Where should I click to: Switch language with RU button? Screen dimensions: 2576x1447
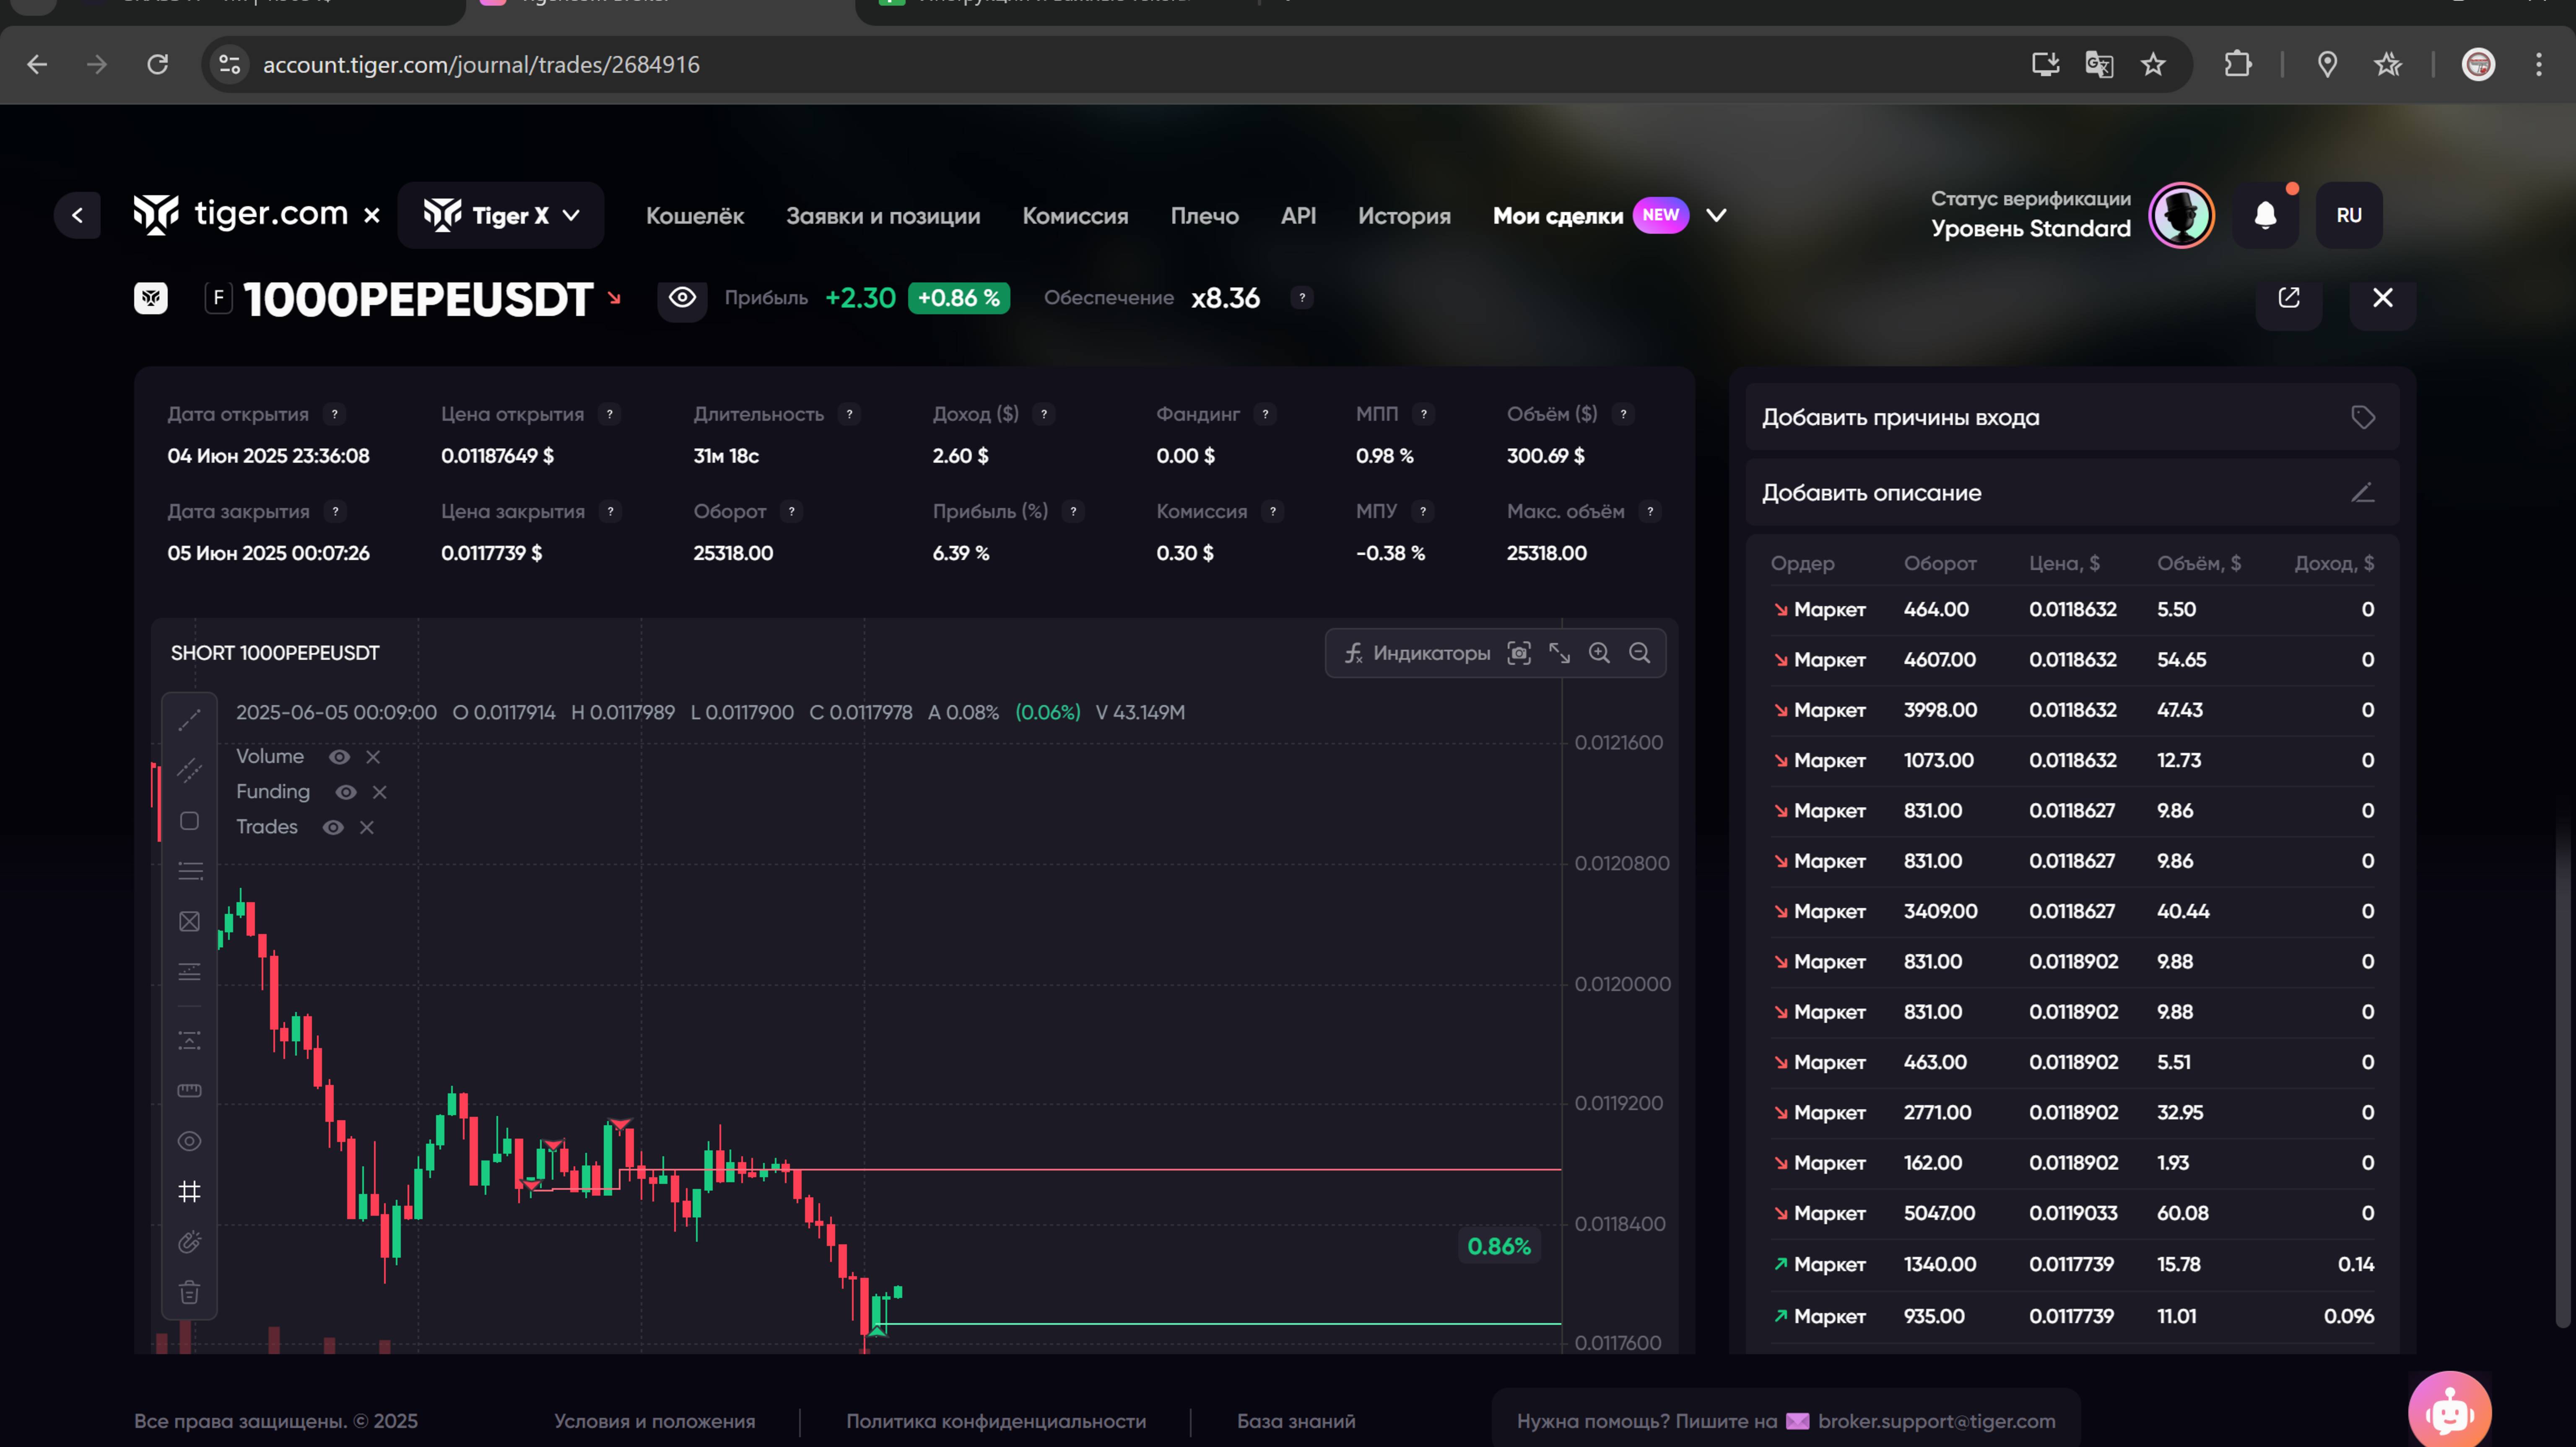click(x=2349, y=215)
